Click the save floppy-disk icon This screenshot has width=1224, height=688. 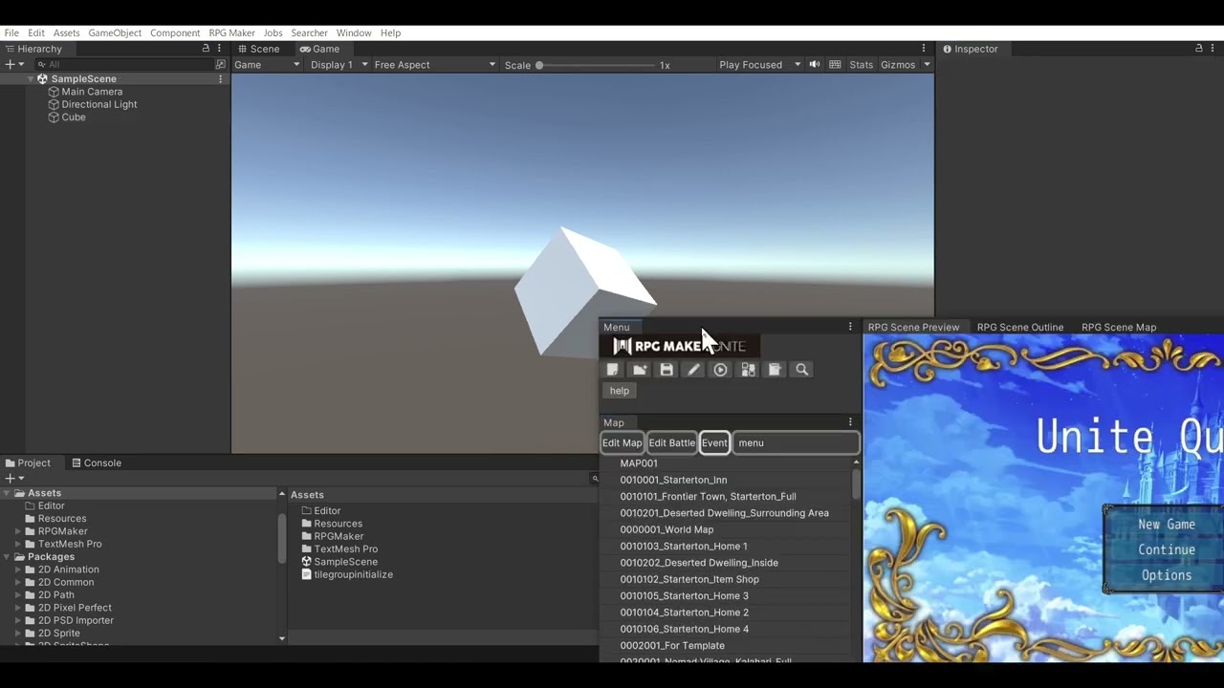click(667, 370)
